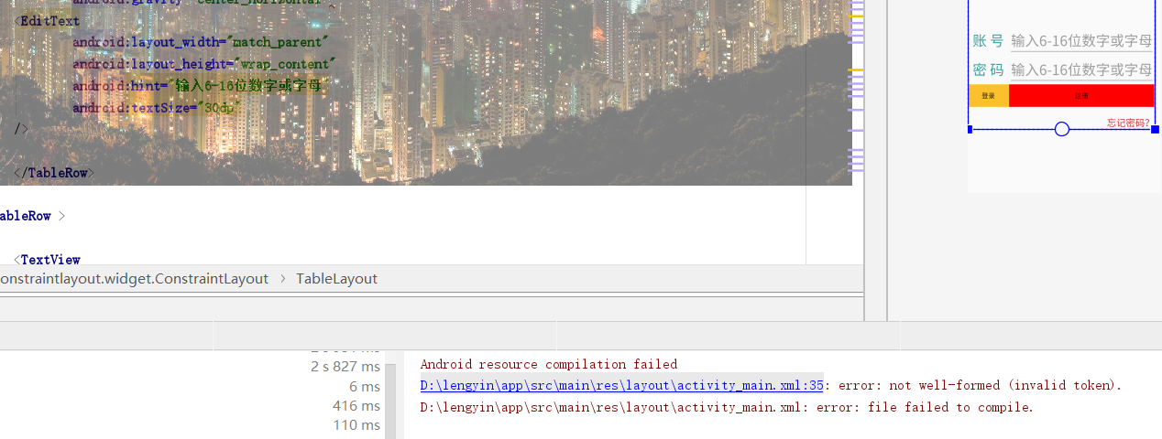Click the circular bottom constraint handle
Image resolution: width=1162 pixels, height=439 pixels.
tap(1062, 129)
